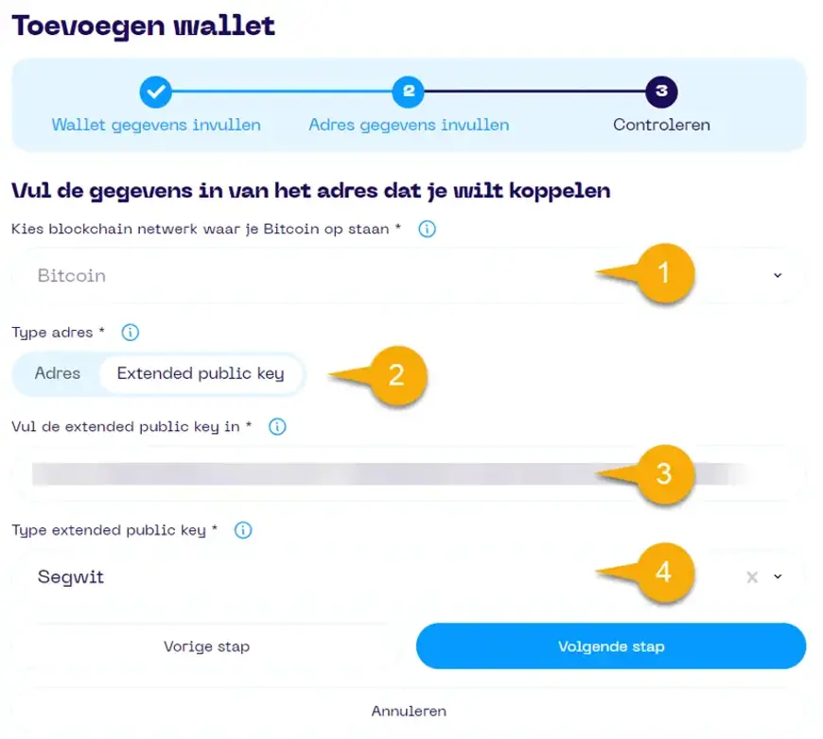Select the Extended public key toggle option
The width and height of the screenshot is (823, 739).
coord(201,373)
